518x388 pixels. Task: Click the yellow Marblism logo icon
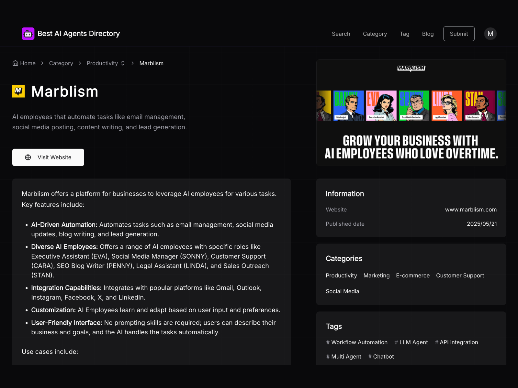(x=18, y=91)
